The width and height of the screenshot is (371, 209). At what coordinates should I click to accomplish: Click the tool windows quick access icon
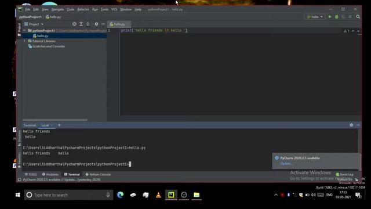(20, 180)
